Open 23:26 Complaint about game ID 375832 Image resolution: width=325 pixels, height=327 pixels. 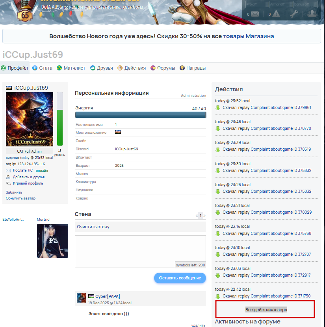point(281,192)
